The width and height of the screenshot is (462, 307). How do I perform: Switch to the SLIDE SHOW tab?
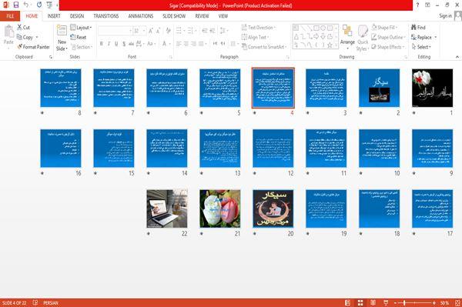(x=174, y=16)
